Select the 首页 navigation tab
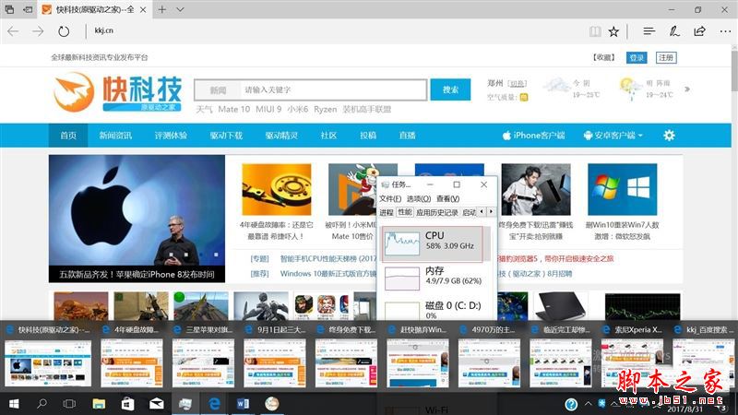Viewport: 738px width, 415px height. point(68,136)
